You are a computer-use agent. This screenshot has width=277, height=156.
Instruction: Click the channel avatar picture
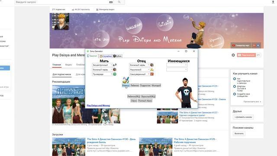click(61, 22)
